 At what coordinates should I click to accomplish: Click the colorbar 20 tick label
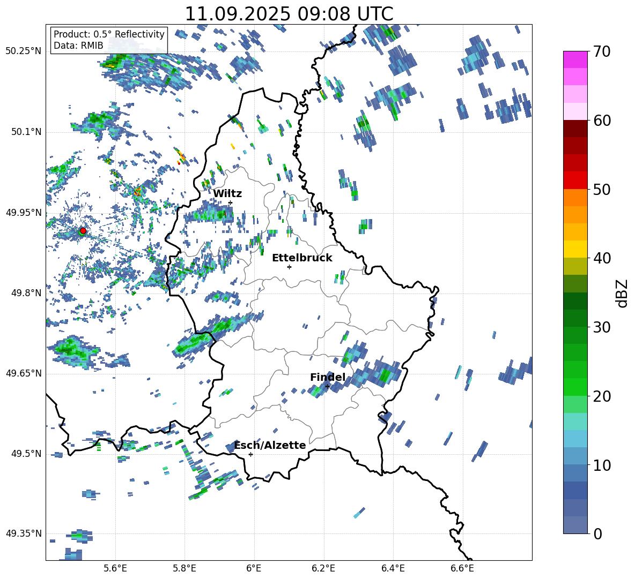tap(602, 396)
